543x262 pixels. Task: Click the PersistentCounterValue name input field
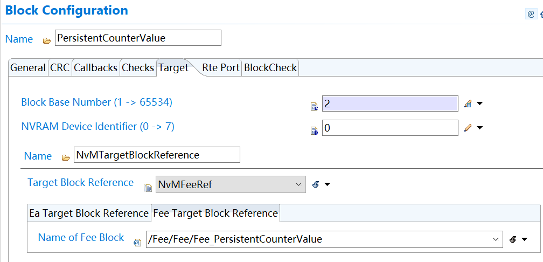coord(138,38)
